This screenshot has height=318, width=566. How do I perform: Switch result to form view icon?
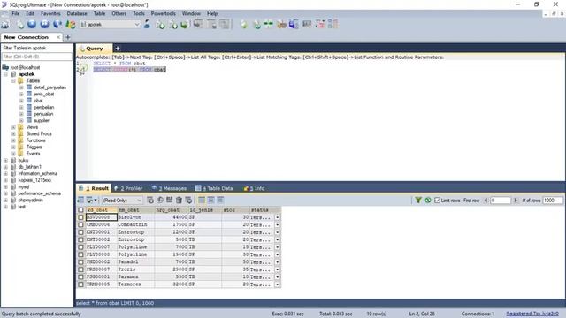pos(211,201)
